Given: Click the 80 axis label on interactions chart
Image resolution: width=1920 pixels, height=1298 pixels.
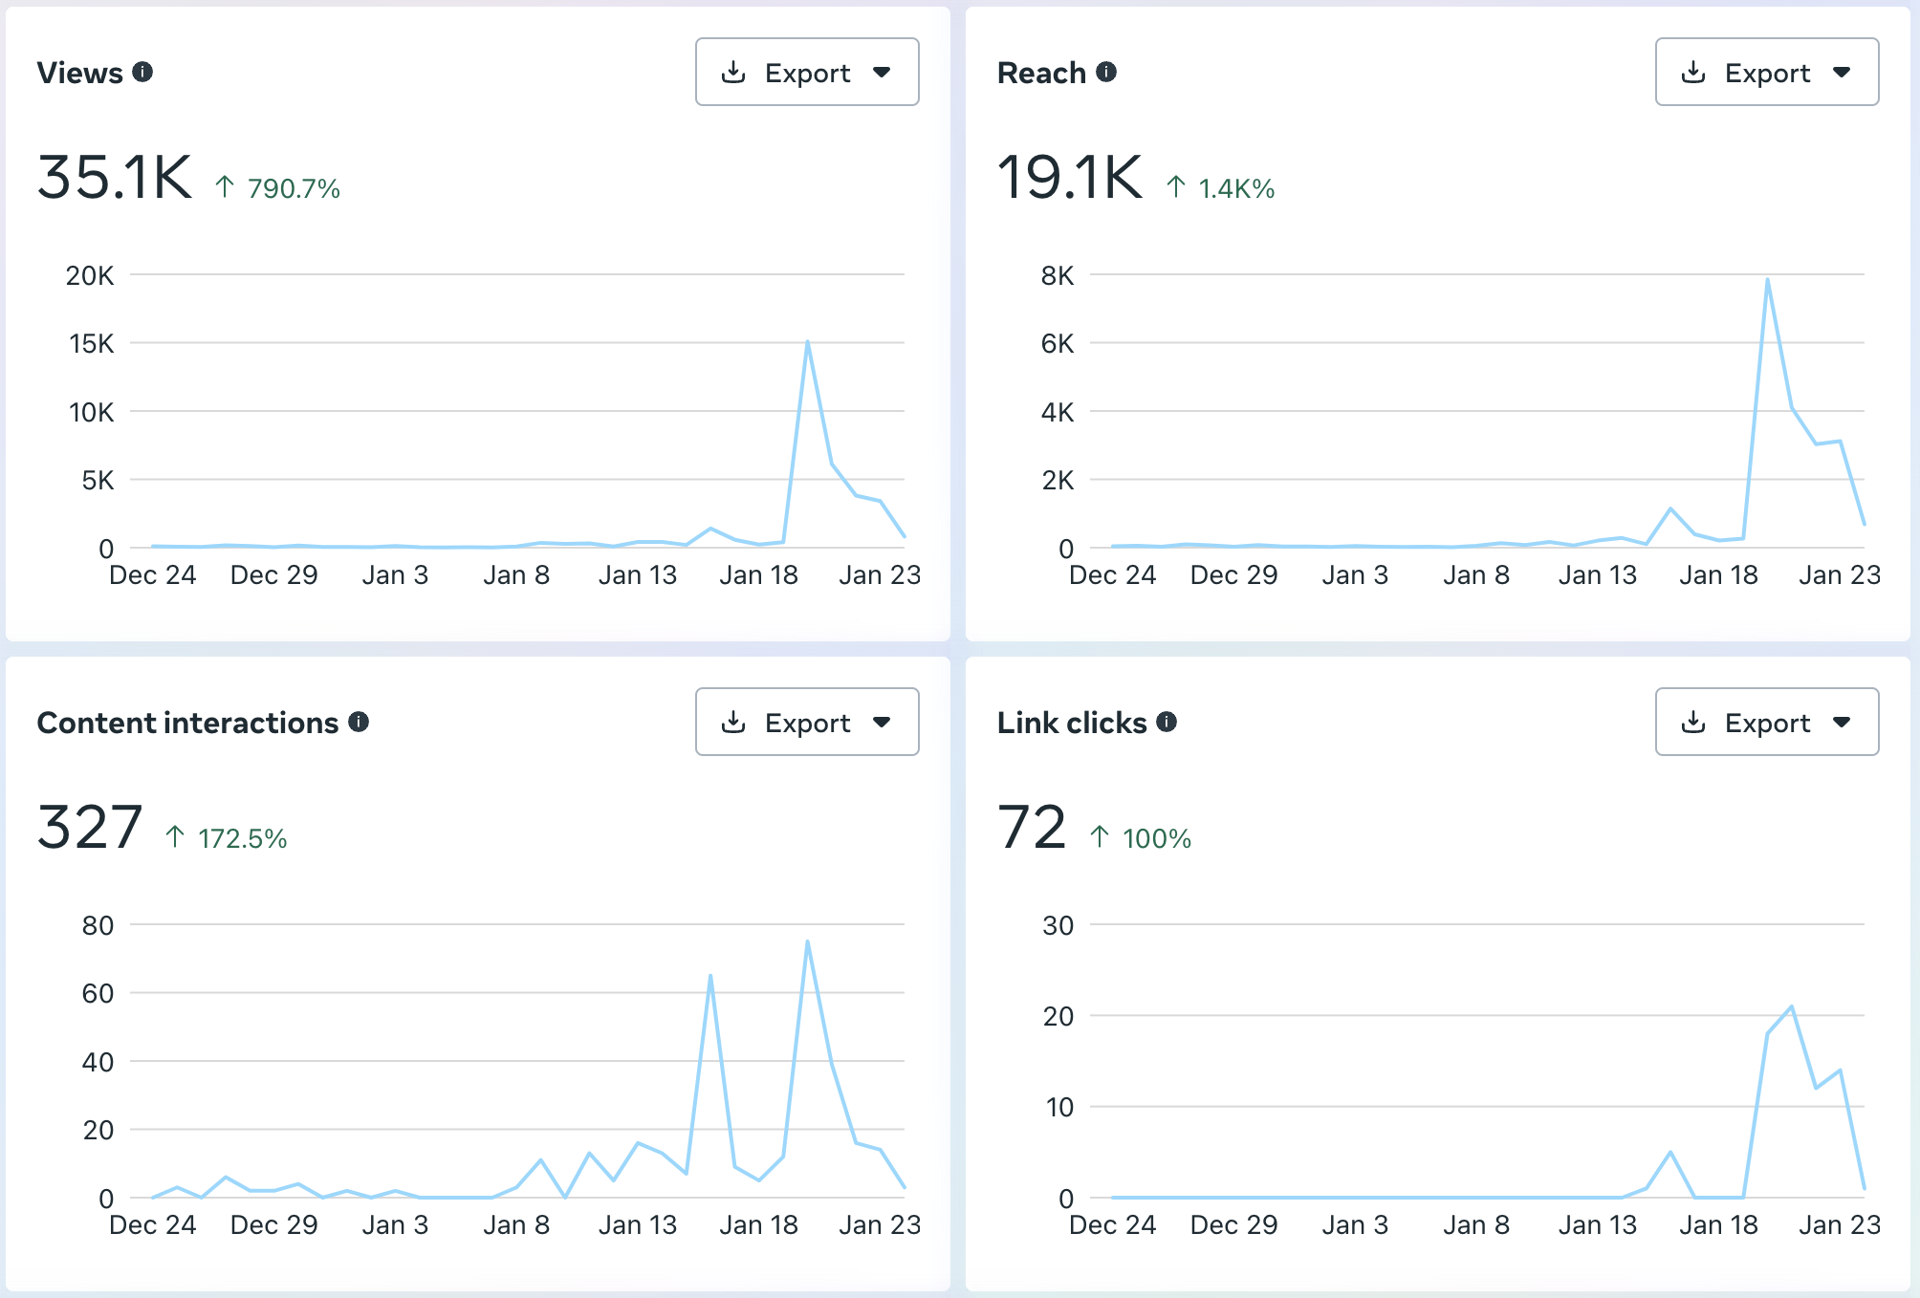Looking at the screenshot, I should click(x=98, y=926).
